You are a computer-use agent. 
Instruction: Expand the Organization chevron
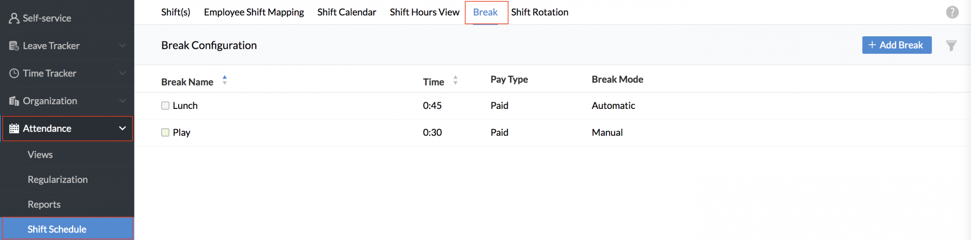point(122,101)
